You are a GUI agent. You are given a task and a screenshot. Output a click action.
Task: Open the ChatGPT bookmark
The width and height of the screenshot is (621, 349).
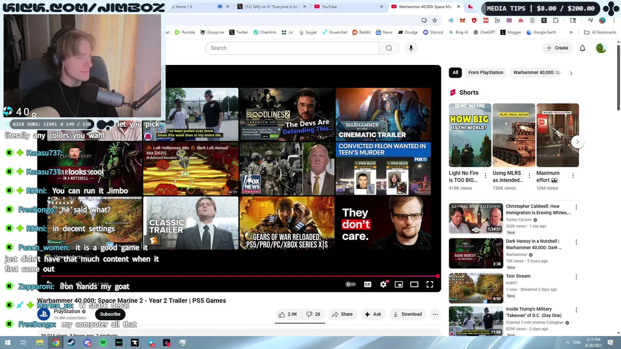click(x=484, y=32)
